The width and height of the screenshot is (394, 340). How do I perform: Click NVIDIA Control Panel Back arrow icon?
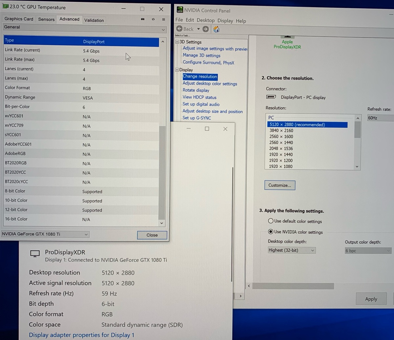tap(180, 29)
